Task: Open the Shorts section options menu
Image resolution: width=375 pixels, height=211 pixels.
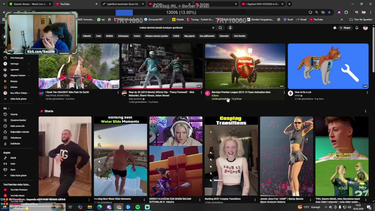Action: coord(365,111)
